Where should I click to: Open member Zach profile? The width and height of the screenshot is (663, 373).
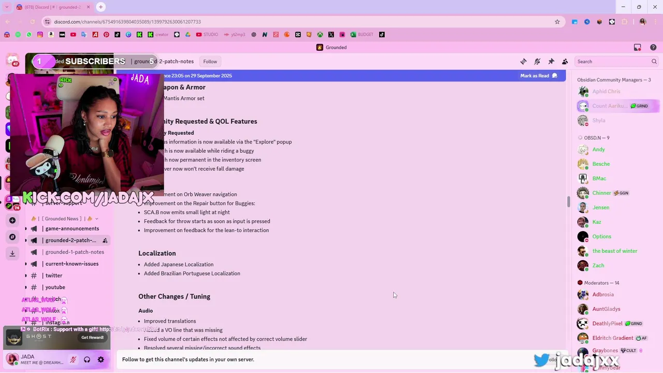tap(617, 265)
